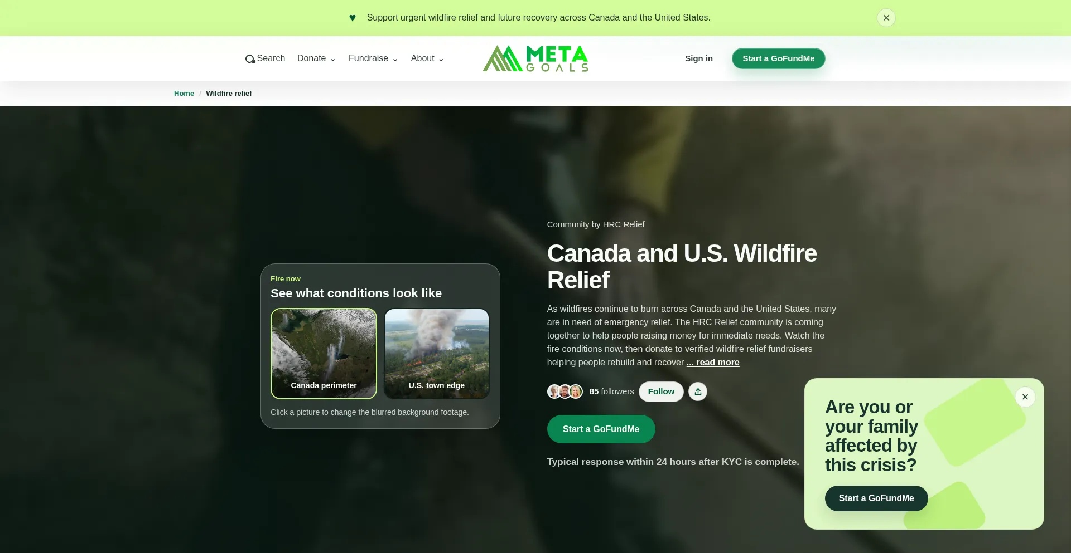
Task: Click the Meta Goals logo
Action: coord(535,58)
